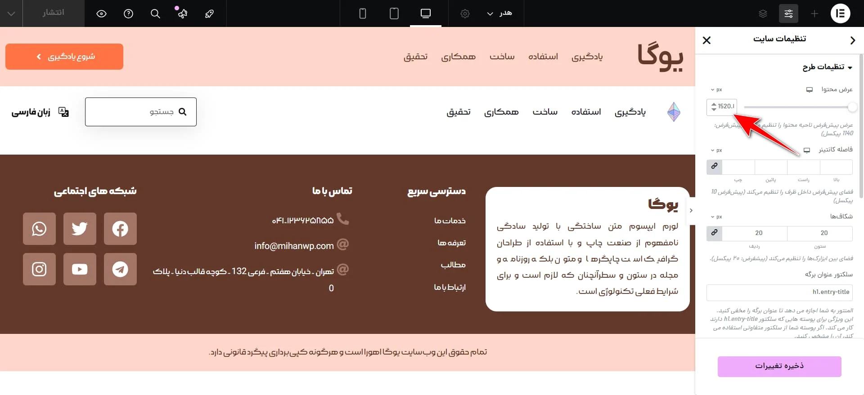Open the finder search icon
The image size is (864, 395).
tap(155, 13)
